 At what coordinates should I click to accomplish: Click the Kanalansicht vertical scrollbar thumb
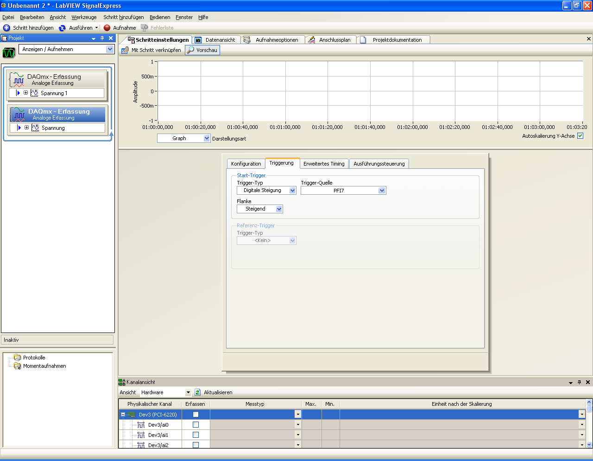(x=589, y=409)
